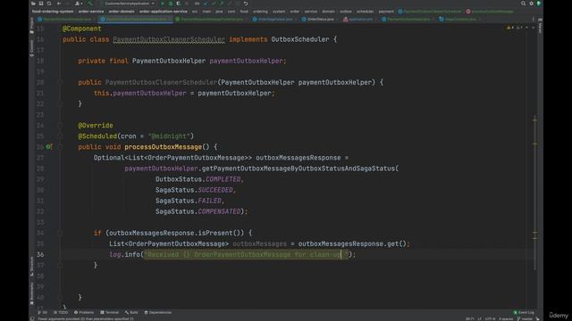572x321 pixels.
Task: Open Search Everywhere magnifier icon
Action: [523, 4]
